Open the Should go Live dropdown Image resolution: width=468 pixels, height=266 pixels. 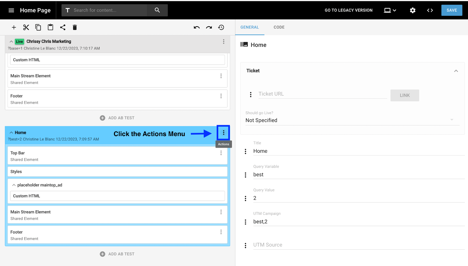[452, 120]
